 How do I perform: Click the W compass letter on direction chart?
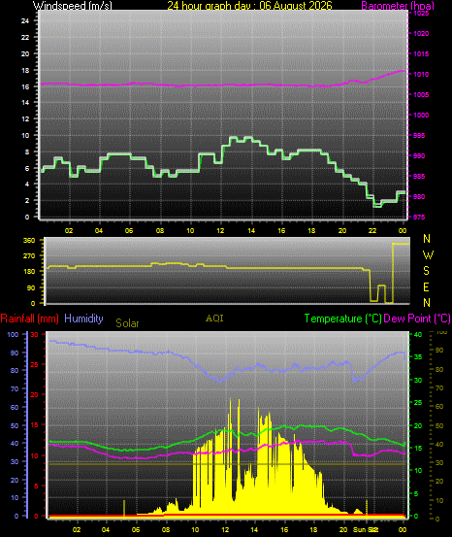tap(428, 254)
